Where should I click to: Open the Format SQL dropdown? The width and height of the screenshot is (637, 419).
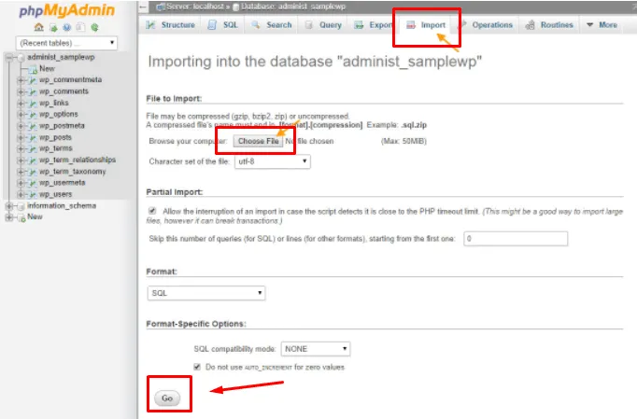pos(206,293)
